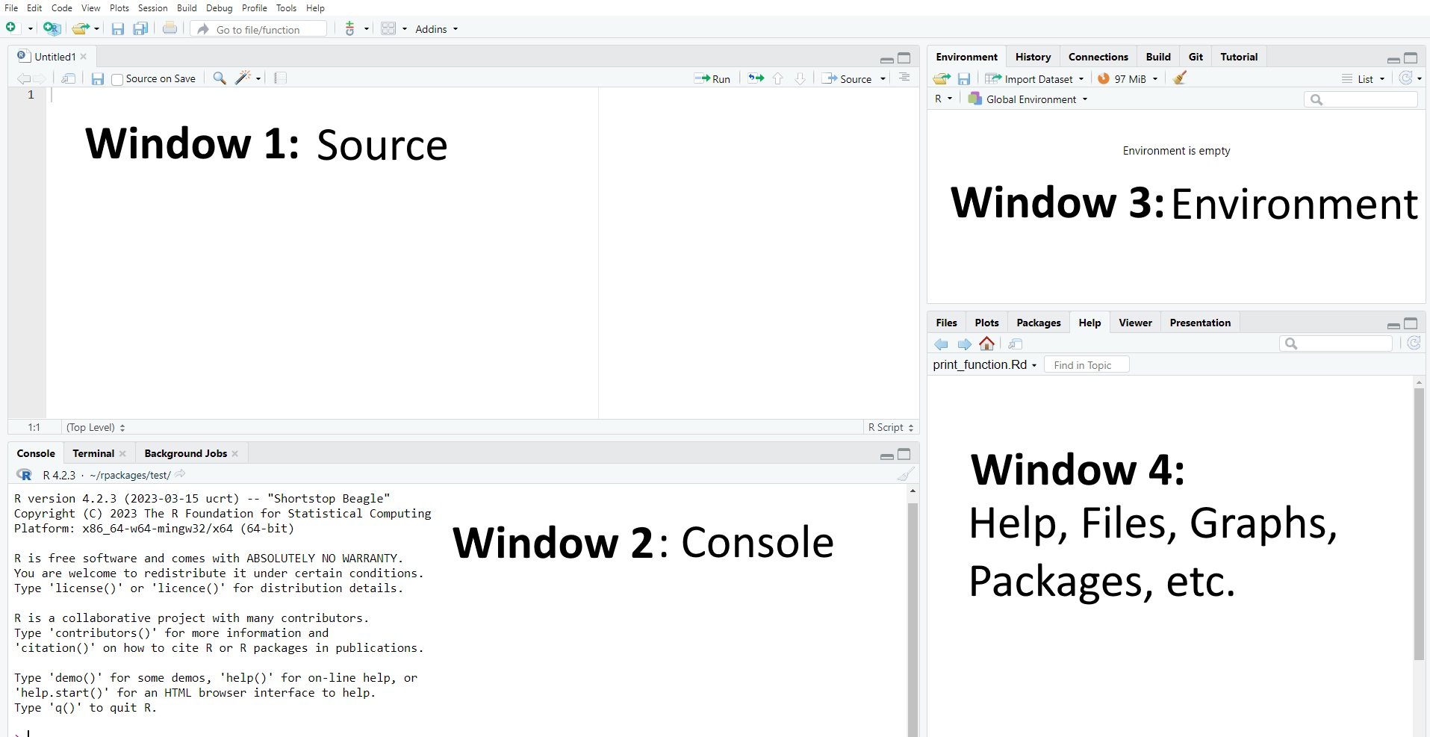1430x737 pixels.
Task: Click the Source button in the editor toolbar
Action: pyautogui.click(x=848, y=78)
